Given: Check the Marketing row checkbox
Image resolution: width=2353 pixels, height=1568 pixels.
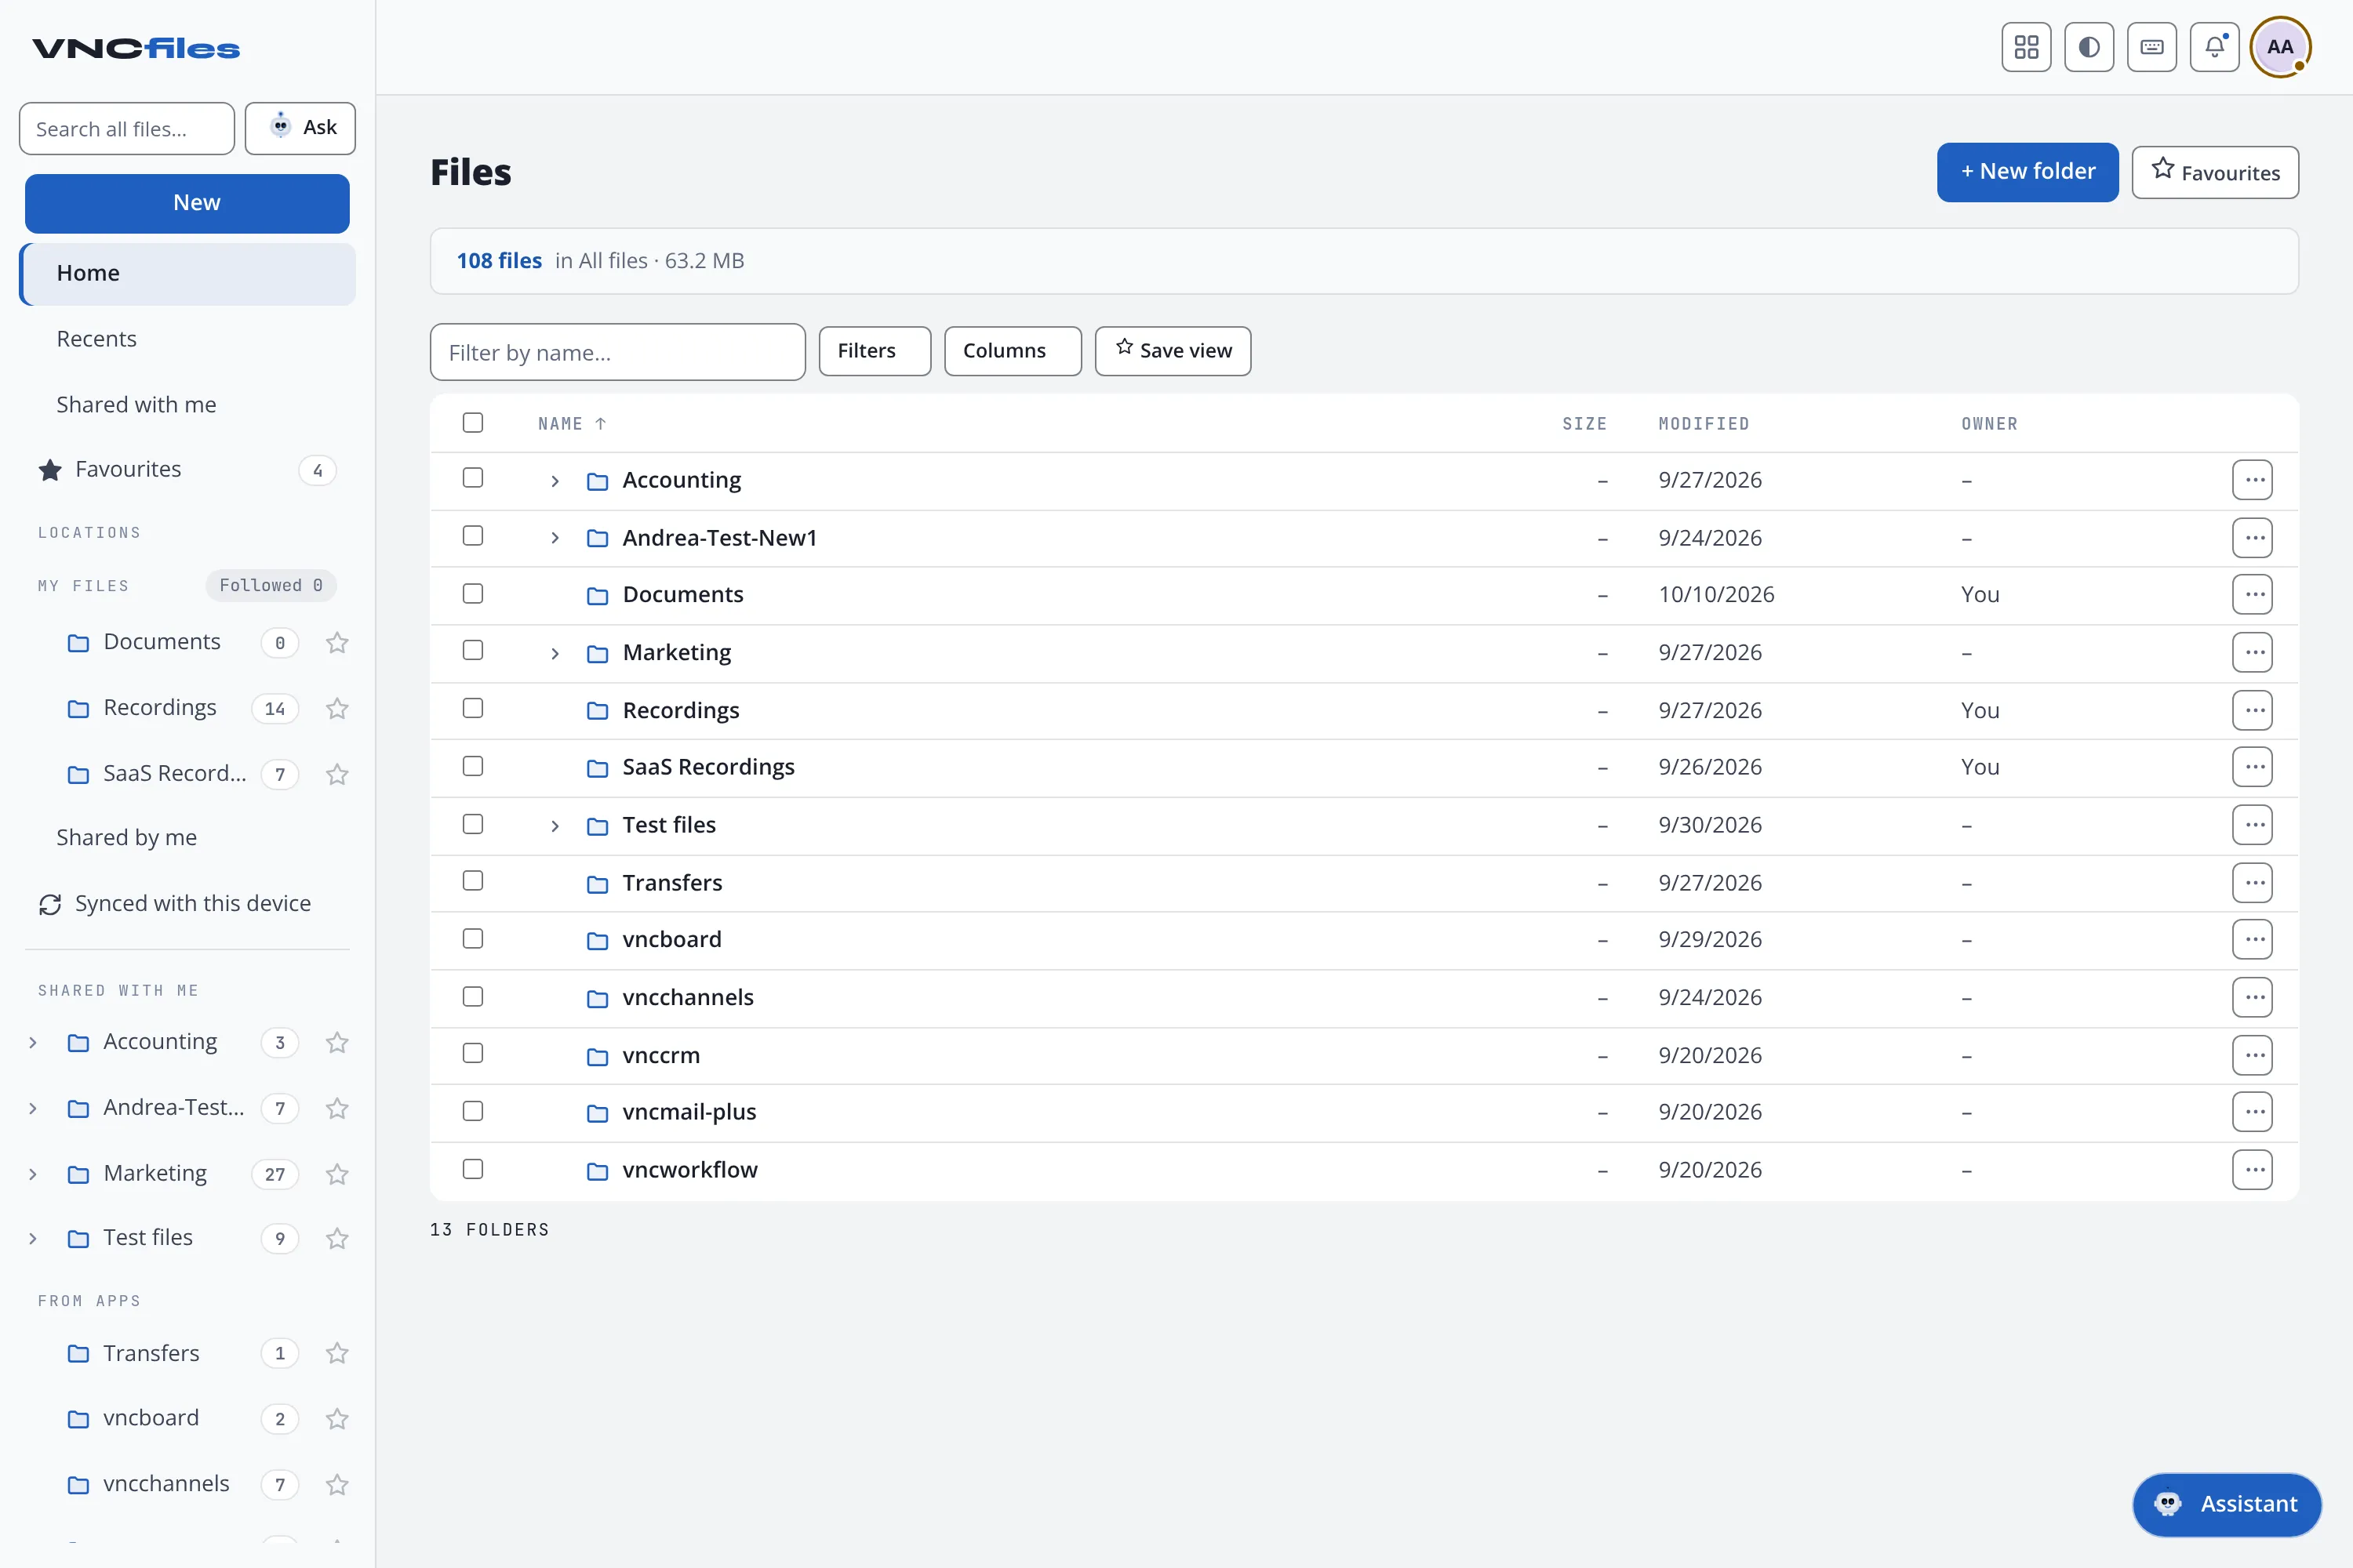Looking at the screenshot, I should 473,651.
